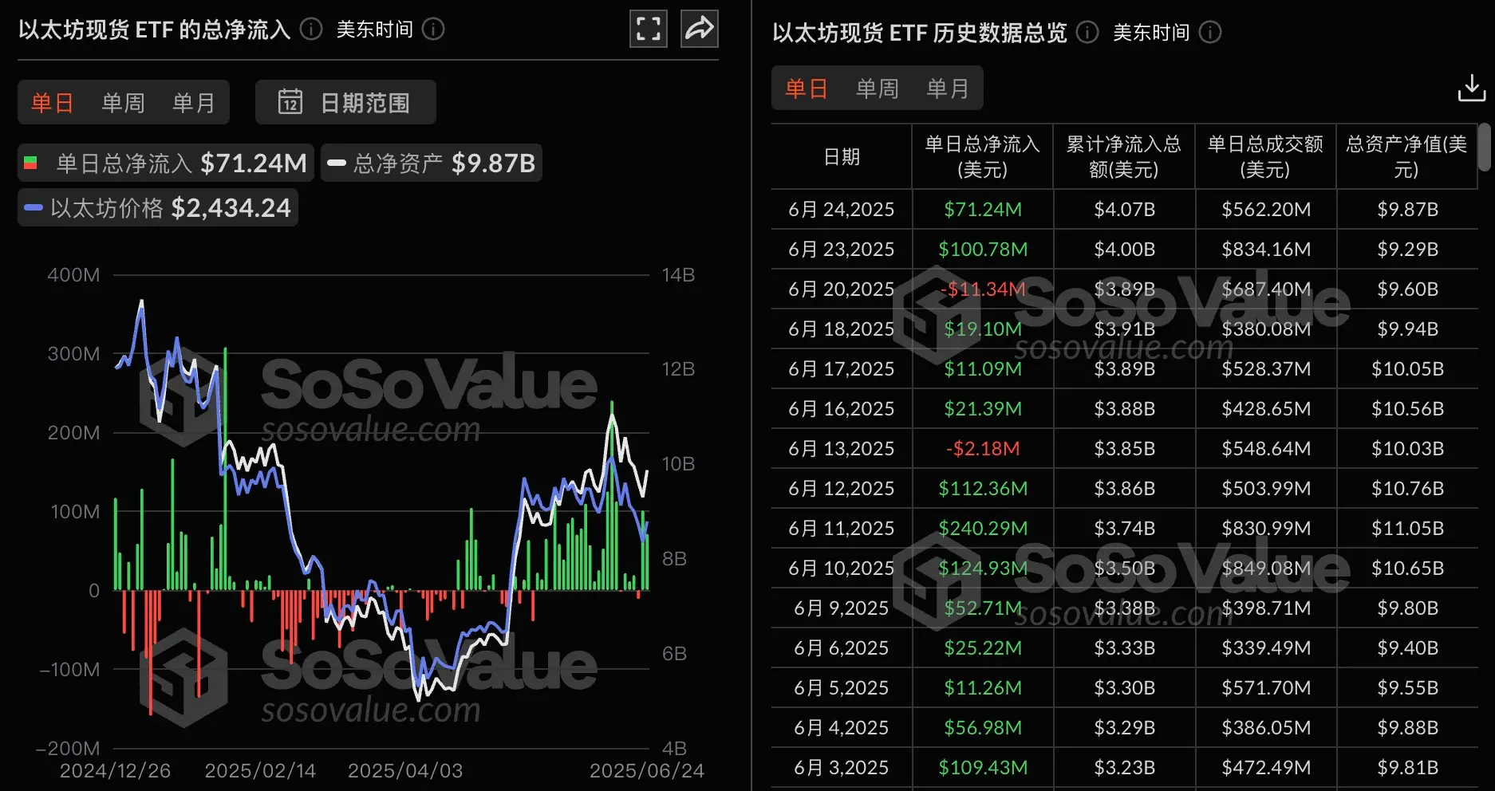Image resolution: width=1495 pixels, height=791 pixels.
Task: Toggle the 以太坊价格 line display
Action: [157, 207]
